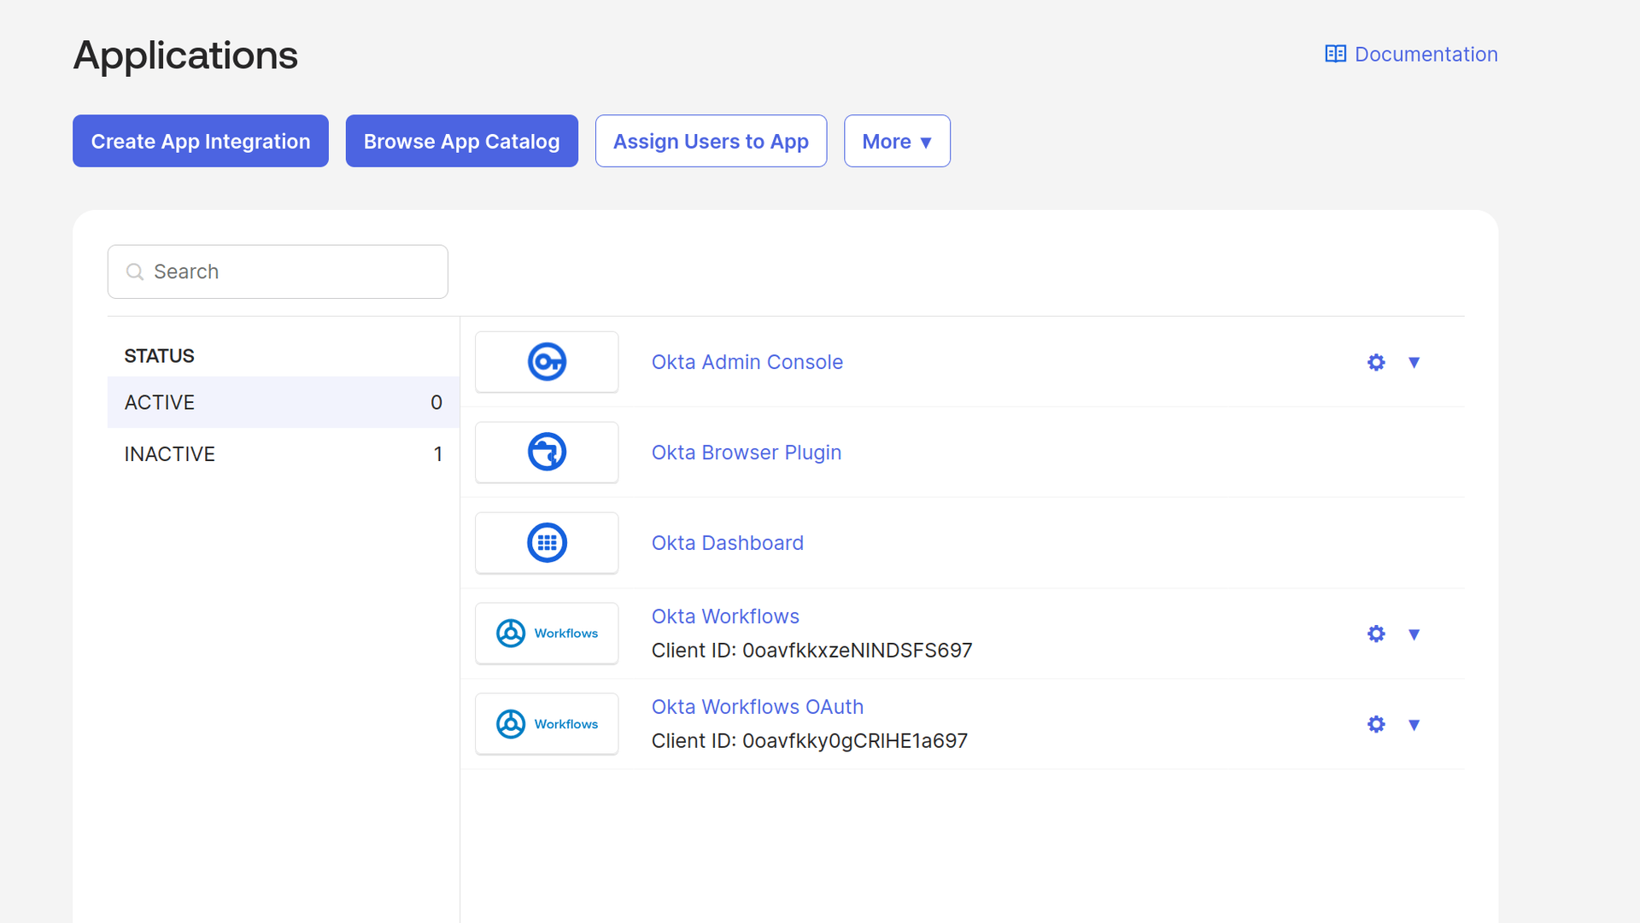
Task: Open the Okta Dashboard application page
Action: (727, 542)
